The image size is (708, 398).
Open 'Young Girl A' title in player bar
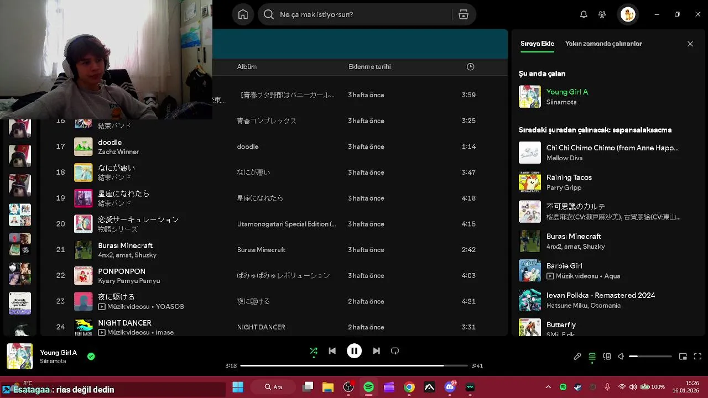pos(59,353)
